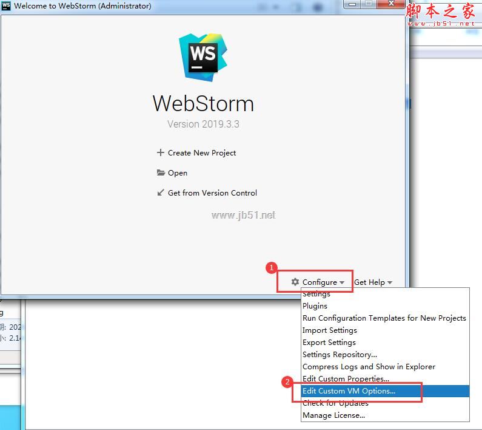Click Check for Updates entry
This screenshot has width=482, height=430.
coord(385,403)
